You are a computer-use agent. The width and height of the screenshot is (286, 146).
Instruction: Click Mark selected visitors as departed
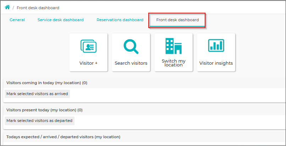point(39,121)
